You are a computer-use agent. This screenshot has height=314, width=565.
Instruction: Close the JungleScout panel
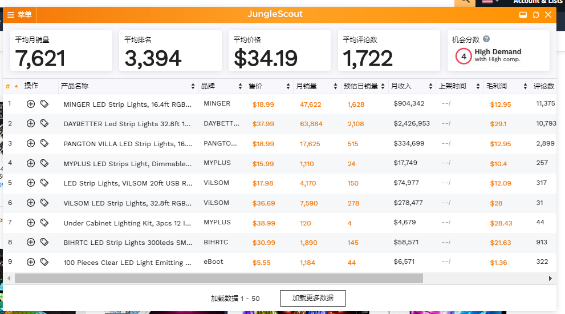[x=548, y=14]
